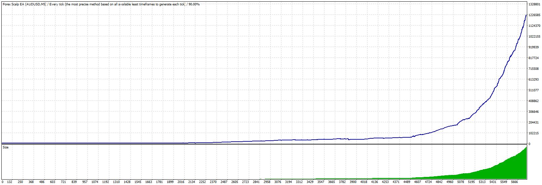The height and width of the screenshot is (185, 542).
Task: Click the 90.00% modelling quality text
Action: [193, 4]
